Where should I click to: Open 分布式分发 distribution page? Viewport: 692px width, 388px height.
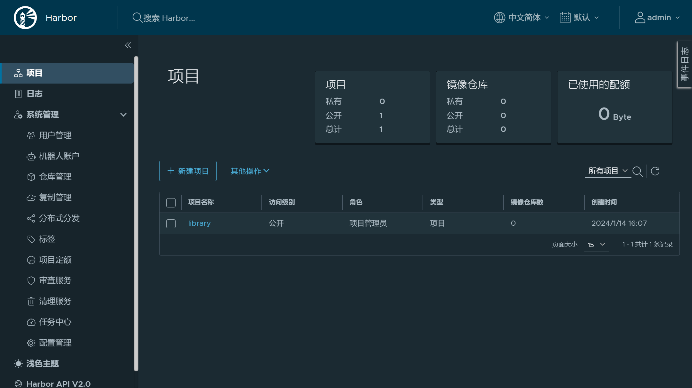(59, 218)
